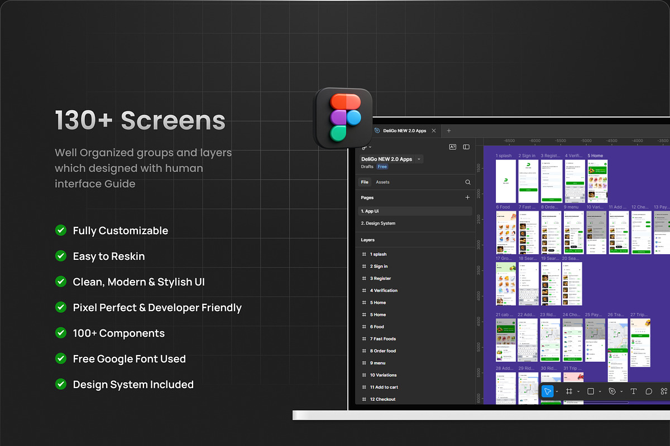Select the Text tool
The height and width of the screenshot is (446, 670).
coord(634,391)
